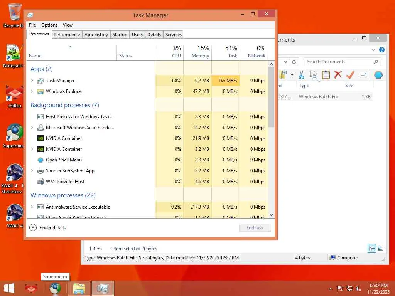This screenshot has height=296, width=395.
Task: Open the folder options dropdown arrow in Documents toolbar
Action: click(292, 75)
